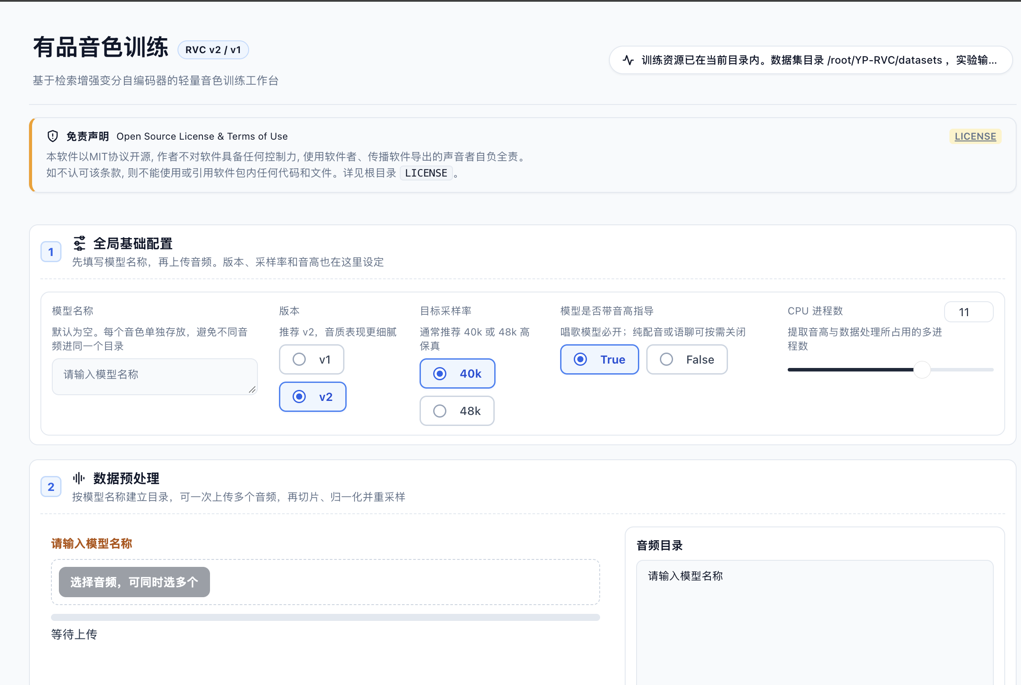Click the 模型是否带音高指导 label
The width and height of the screenshot is (1021, 685).
[x=607, y=311]
